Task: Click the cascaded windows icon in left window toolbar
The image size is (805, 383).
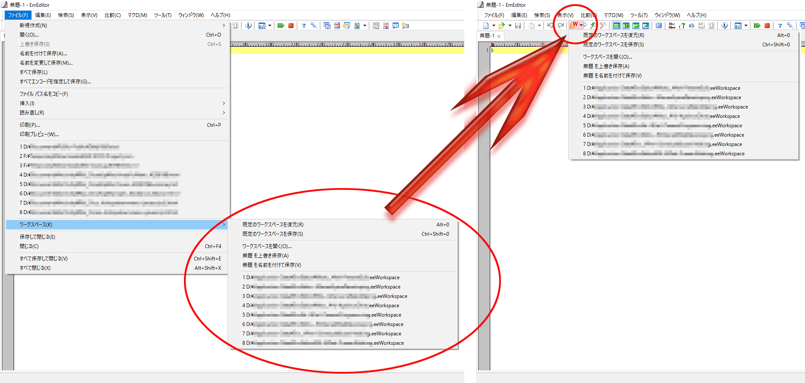Action: pos(327,26)
